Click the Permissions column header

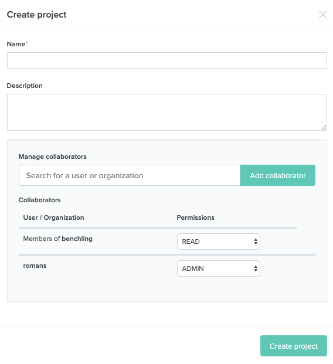(196, 217)
